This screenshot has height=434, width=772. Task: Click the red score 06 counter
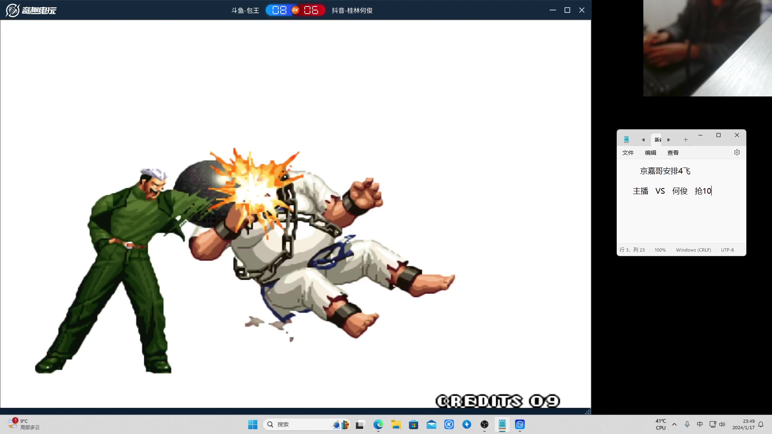(x=311, y=10)
